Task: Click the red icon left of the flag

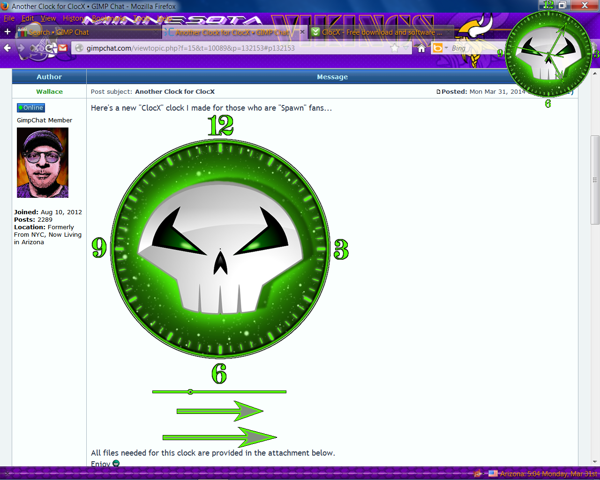Action: click(478, 473)
